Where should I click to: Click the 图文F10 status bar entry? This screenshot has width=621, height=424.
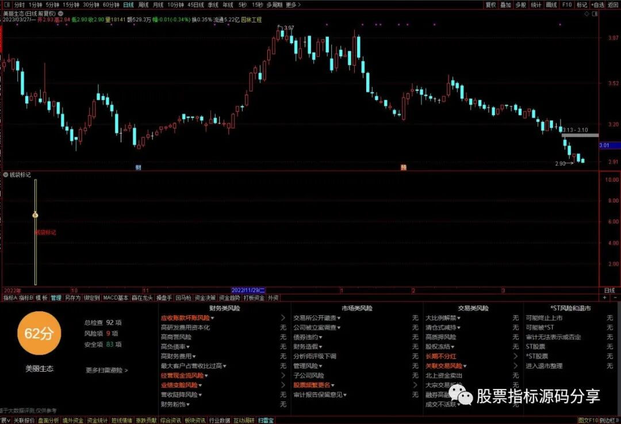(x=588, y=421)
